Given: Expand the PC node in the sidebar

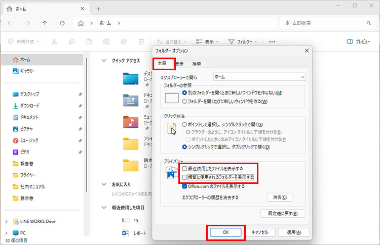Looking at the screenshot, I should (6, 233).
